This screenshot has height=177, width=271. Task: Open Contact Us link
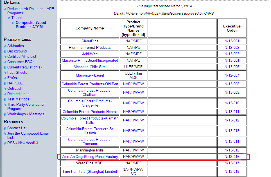[16, 128]
